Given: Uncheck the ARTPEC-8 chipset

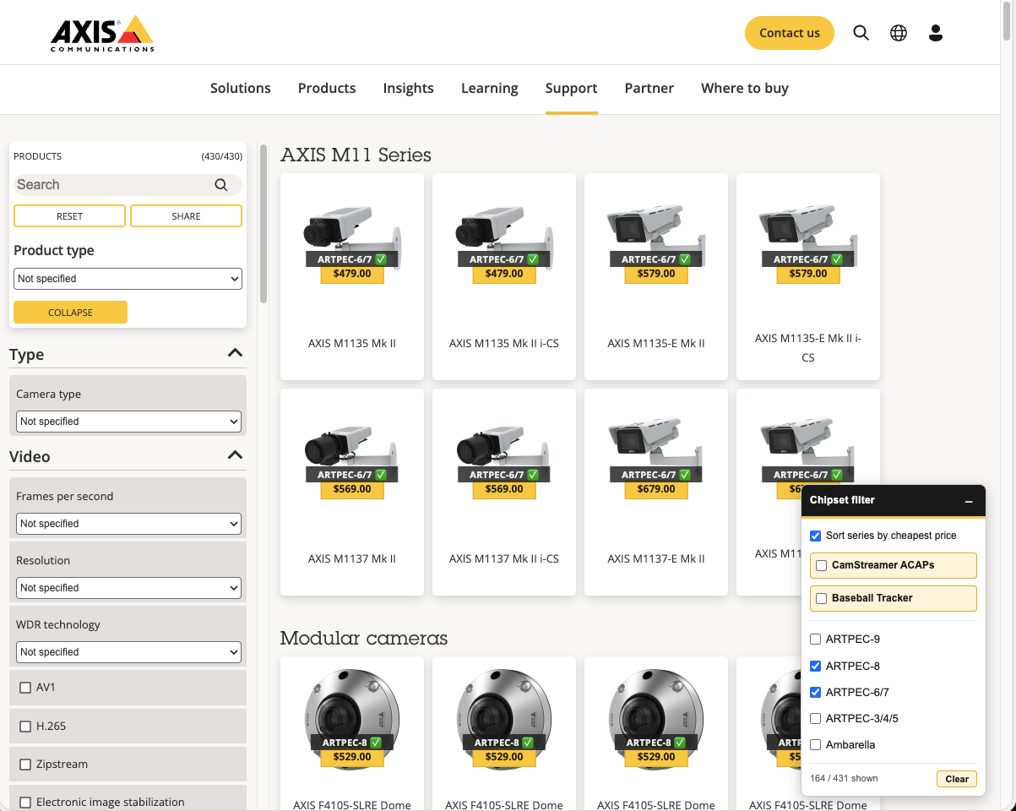Looking at the screenshot, I should click(815, 666).
